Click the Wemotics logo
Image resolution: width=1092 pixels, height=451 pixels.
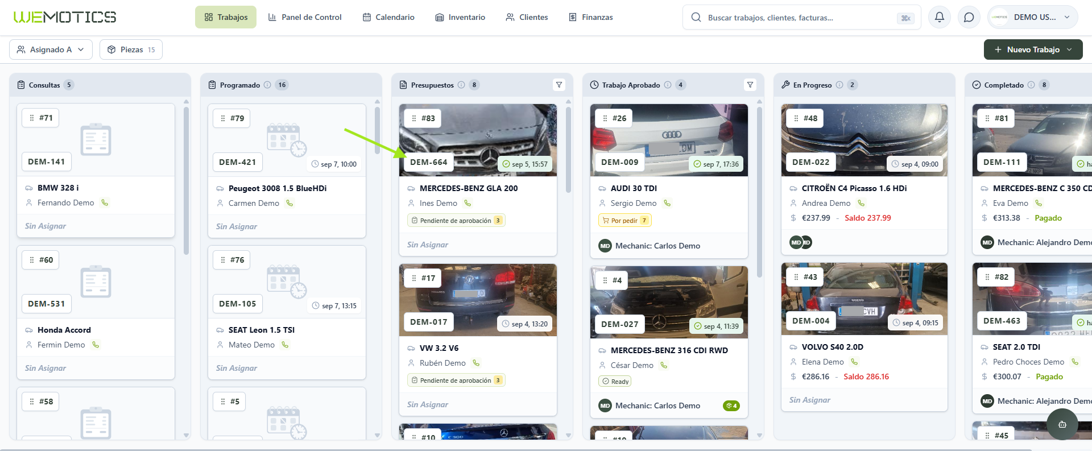pos(65,17)
